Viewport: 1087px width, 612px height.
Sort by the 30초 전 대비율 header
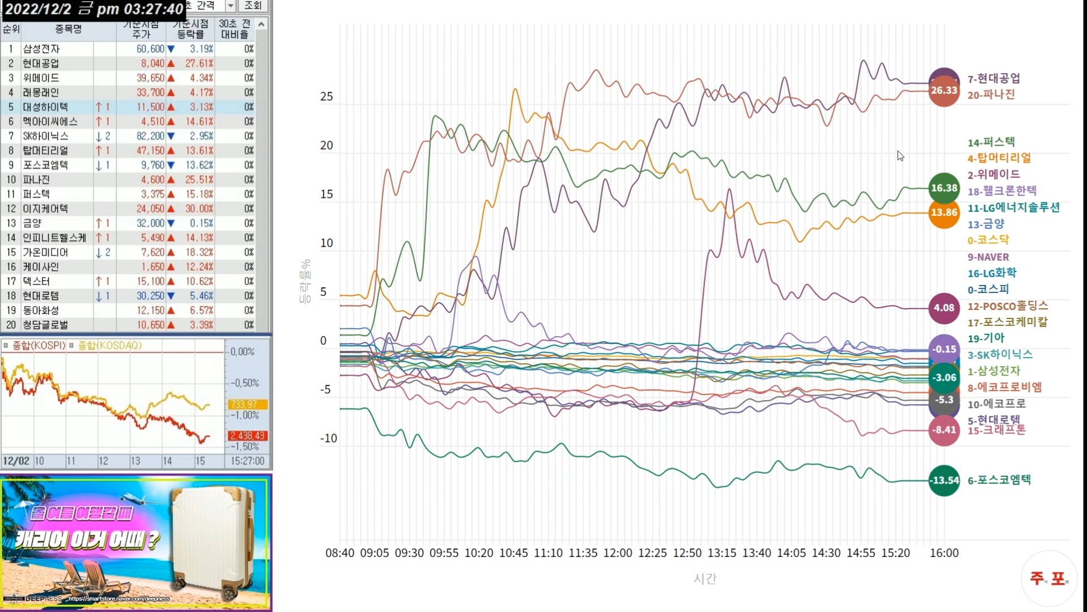coord(235,29)
